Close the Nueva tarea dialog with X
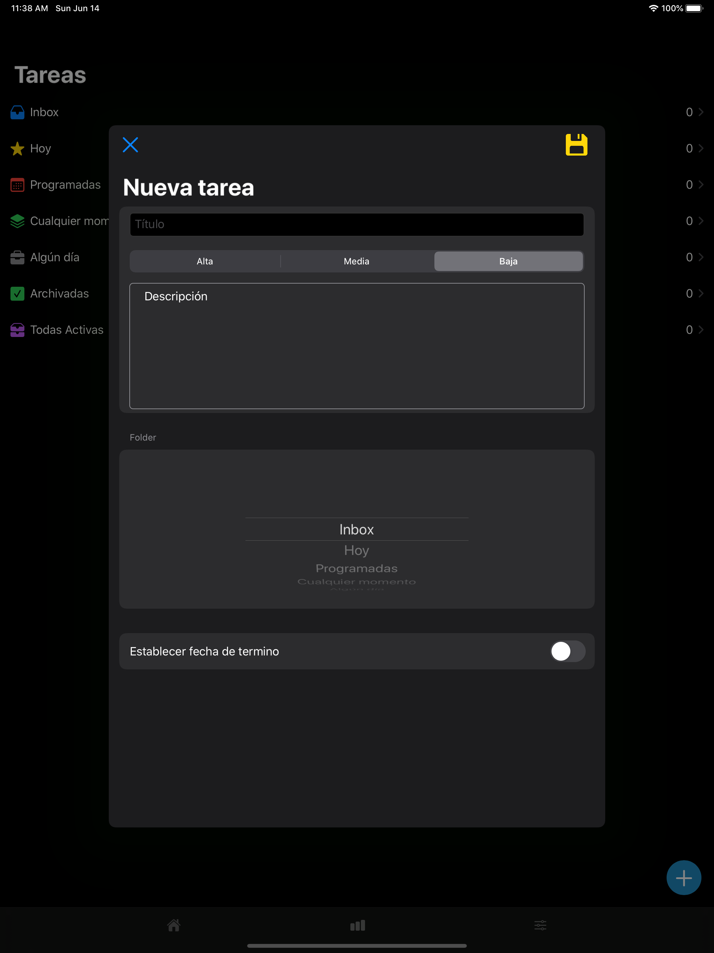The width and height of the screenshot is (714, 953). [x=130, y=145]
